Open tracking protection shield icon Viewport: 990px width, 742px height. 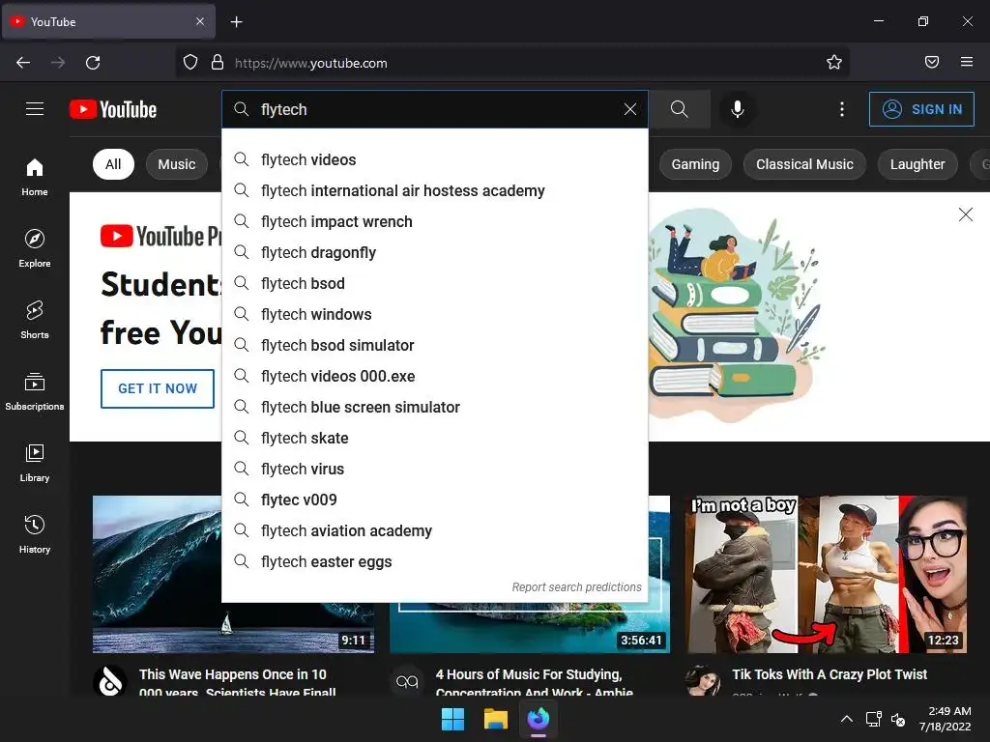pyautogui.click(x=190, y=63)
